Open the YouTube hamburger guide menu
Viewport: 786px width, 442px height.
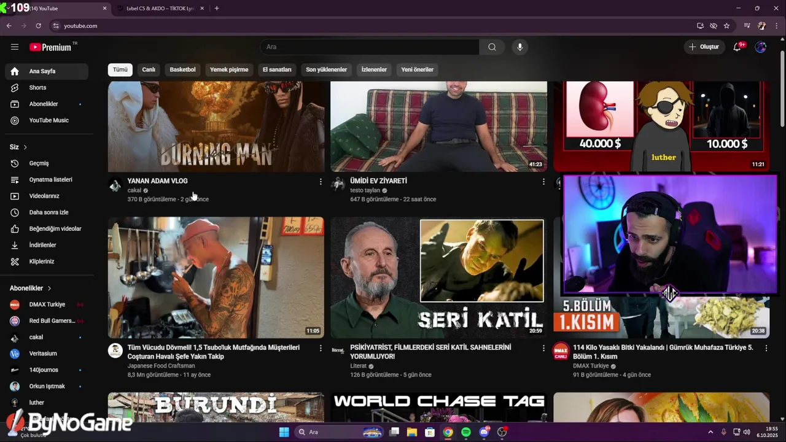pyautogui.click(x=15, y=47)
